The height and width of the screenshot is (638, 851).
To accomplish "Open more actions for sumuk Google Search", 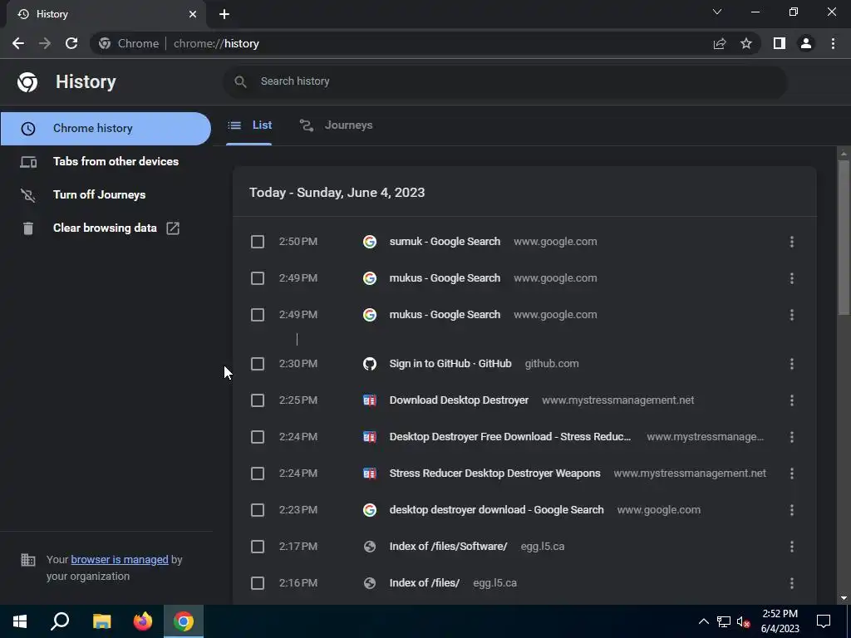I will pyautogui.click(x=792, y=242).
